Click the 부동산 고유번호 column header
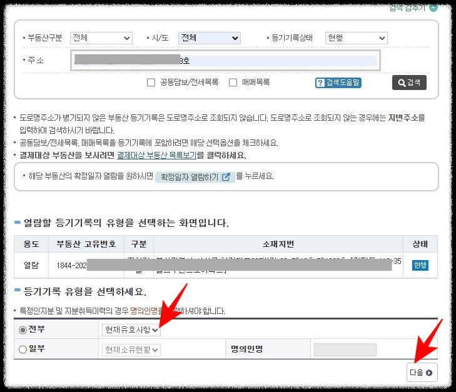This screenshot has height=392, width=456. tap(86, 244)
